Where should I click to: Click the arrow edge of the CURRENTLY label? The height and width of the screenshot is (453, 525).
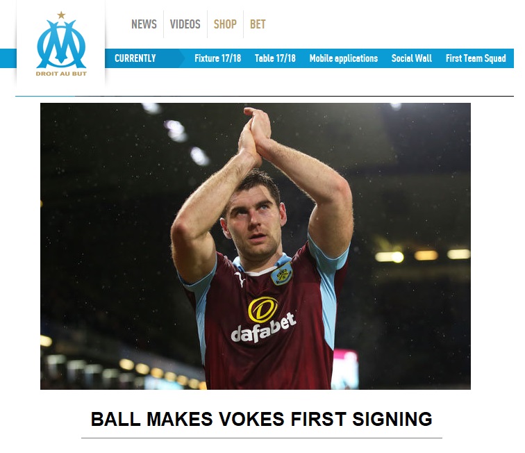point(181,58)
